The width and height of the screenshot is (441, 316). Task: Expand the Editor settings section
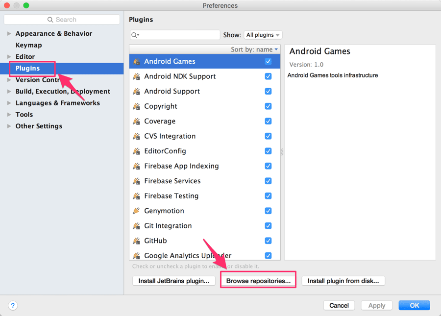pos(9,56)
